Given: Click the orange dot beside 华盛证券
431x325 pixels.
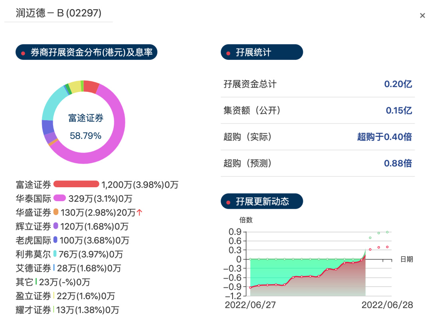Looking at the screenshot, I should click(56, 212).
